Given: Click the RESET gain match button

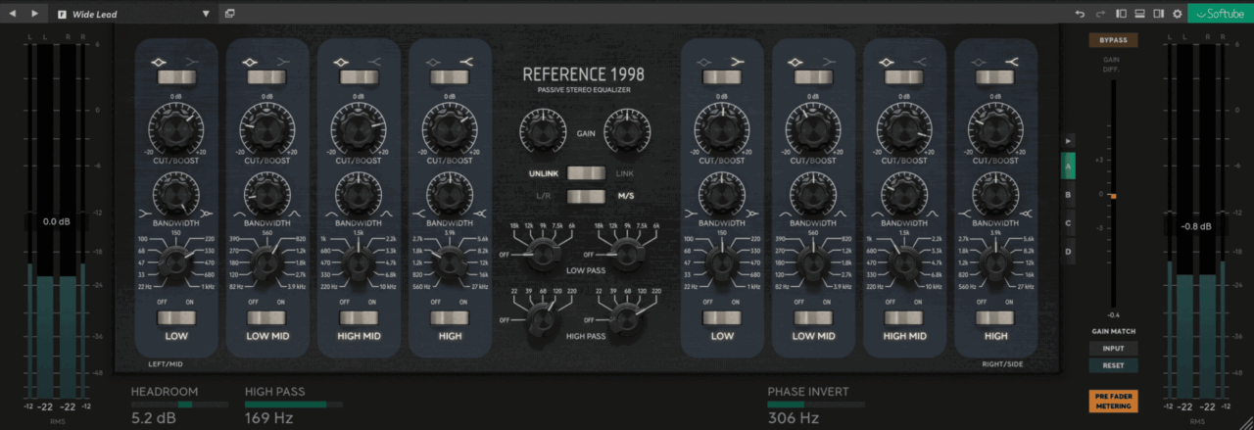Looking at the screenshot, I should coord(1113,365).
